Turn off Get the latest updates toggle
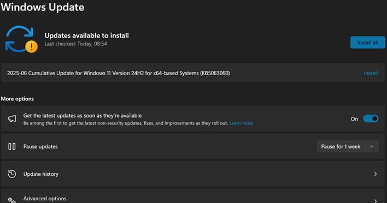Screen dimensions: 387x203 click(x=371, y=119)
